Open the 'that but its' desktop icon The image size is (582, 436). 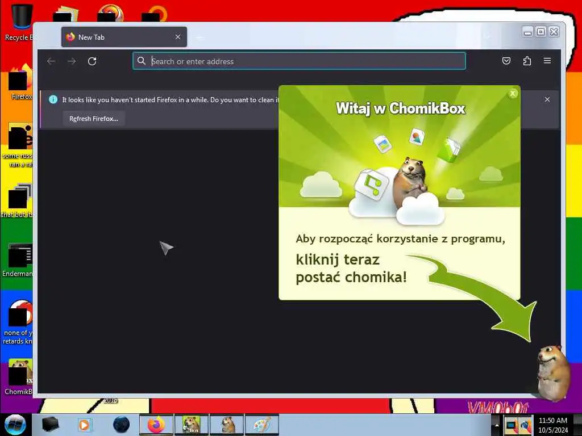click(18, 200)
